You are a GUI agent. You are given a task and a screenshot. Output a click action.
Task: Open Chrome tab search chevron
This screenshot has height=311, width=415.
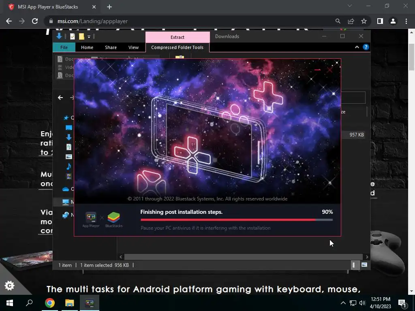pyautogui.click(x=350, y=6)
